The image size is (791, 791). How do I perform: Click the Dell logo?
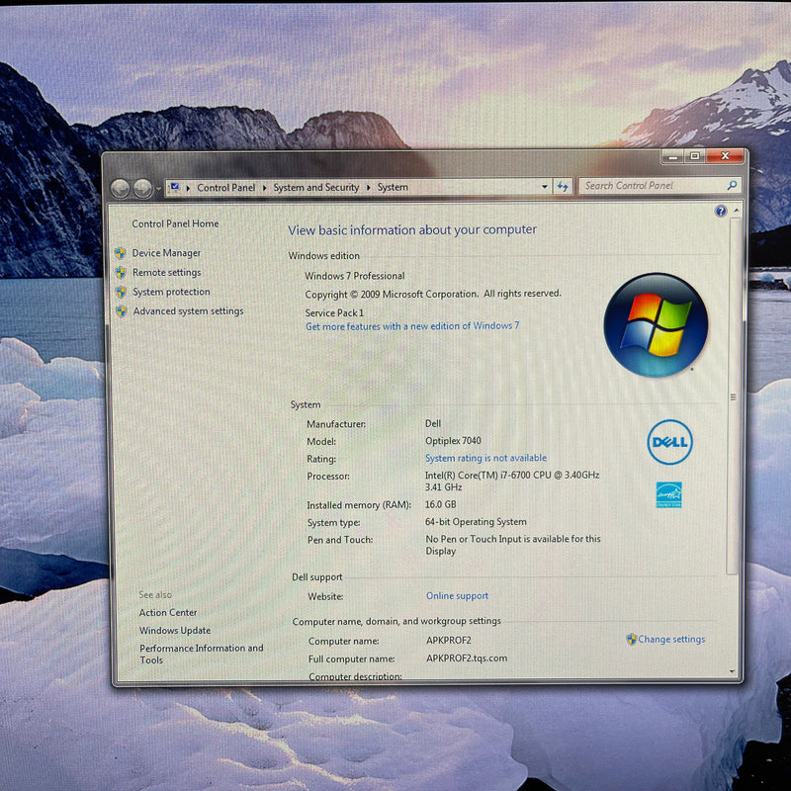669,442
